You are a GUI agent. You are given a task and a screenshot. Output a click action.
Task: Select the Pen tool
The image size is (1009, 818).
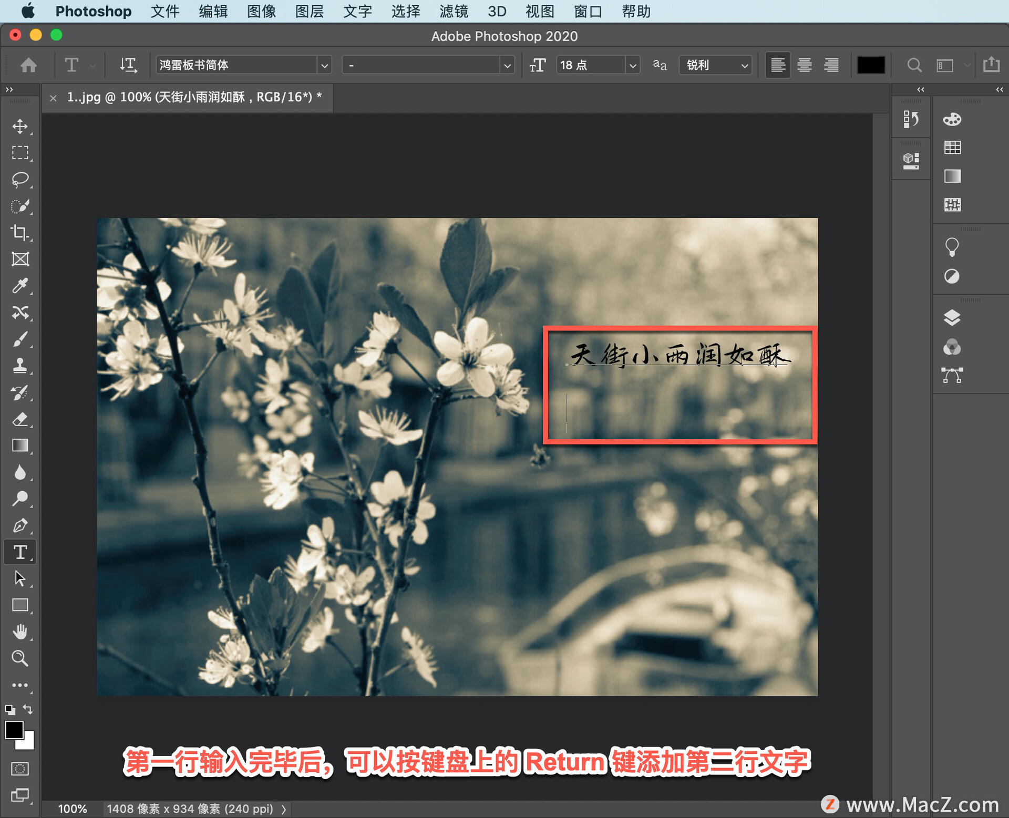[x=20, y=526]
